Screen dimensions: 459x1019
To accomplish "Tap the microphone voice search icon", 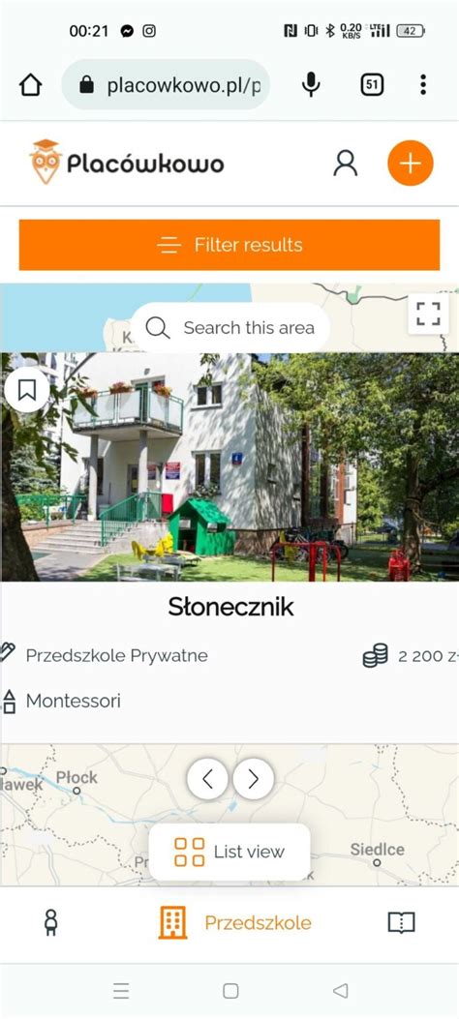I will (312, 84).
